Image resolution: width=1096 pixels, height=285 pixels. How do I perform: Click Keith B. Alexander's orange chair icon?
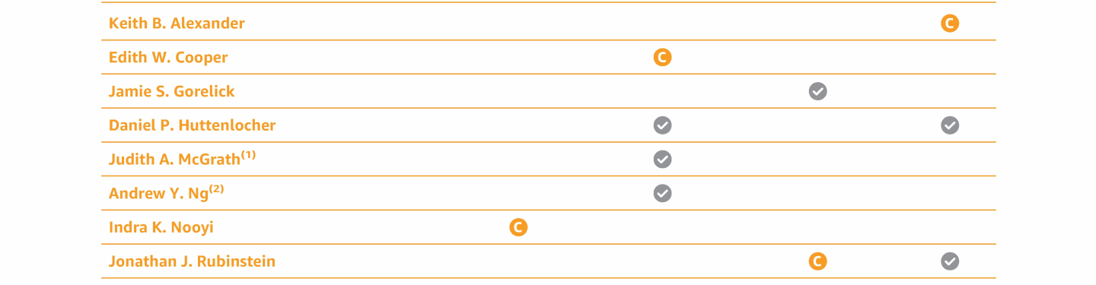coord(949,24)
